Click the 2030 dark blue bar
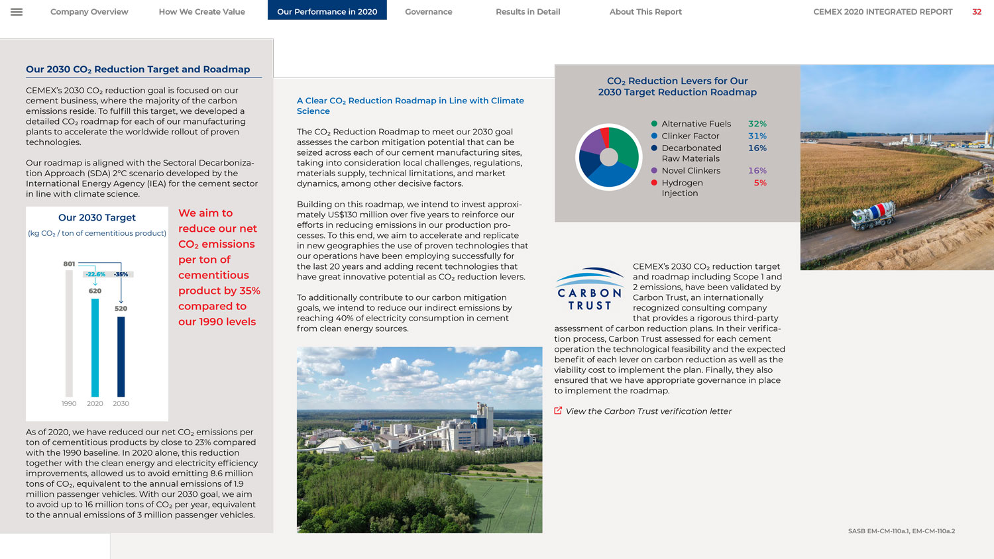 coord(121,356)
